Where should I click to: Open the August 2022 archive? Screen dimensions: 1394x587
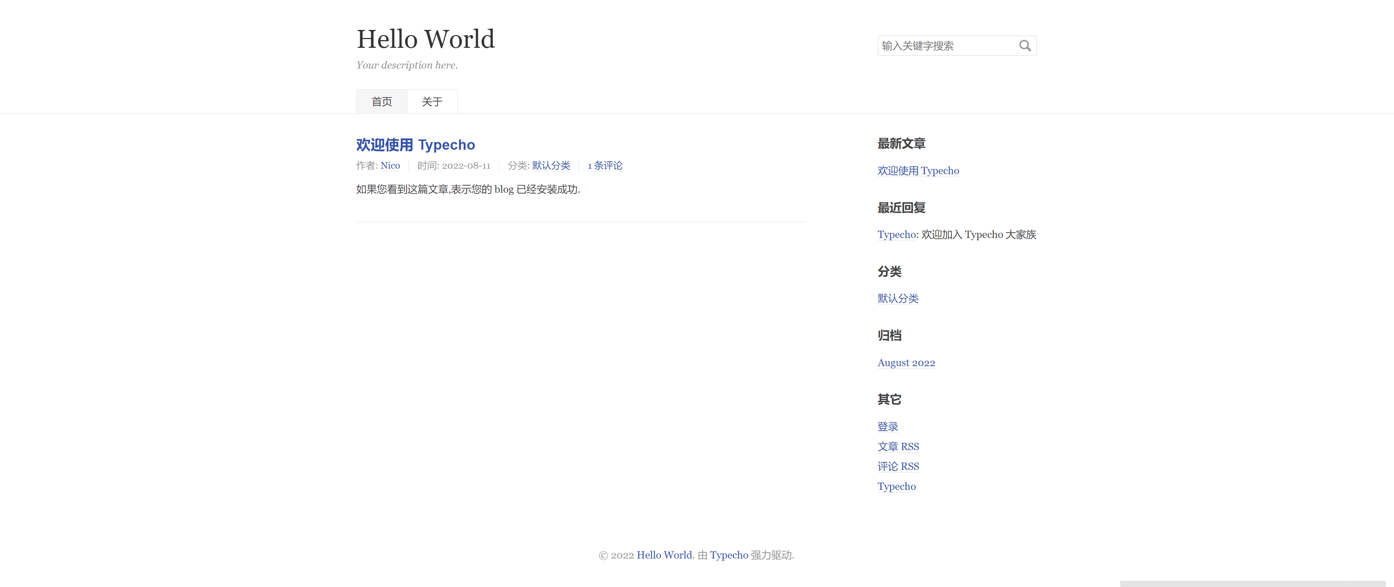tap(907, 362)
